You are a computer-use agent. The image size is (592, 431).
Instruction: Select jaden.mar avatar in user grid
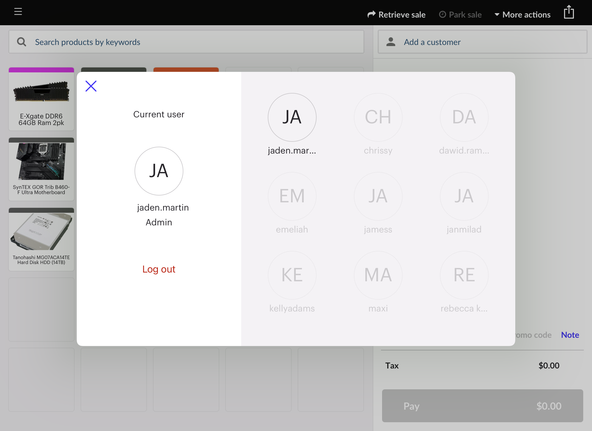coord(292,117)
